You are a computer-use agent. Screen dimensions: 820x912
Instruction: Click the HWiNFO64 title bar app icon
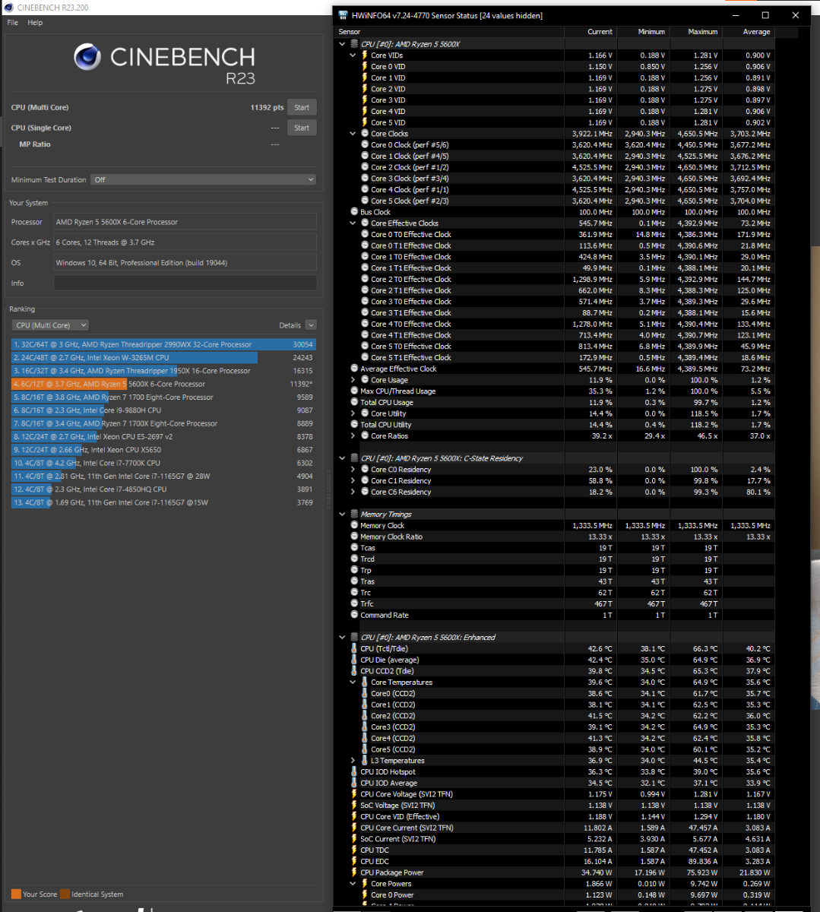[344, 15]
